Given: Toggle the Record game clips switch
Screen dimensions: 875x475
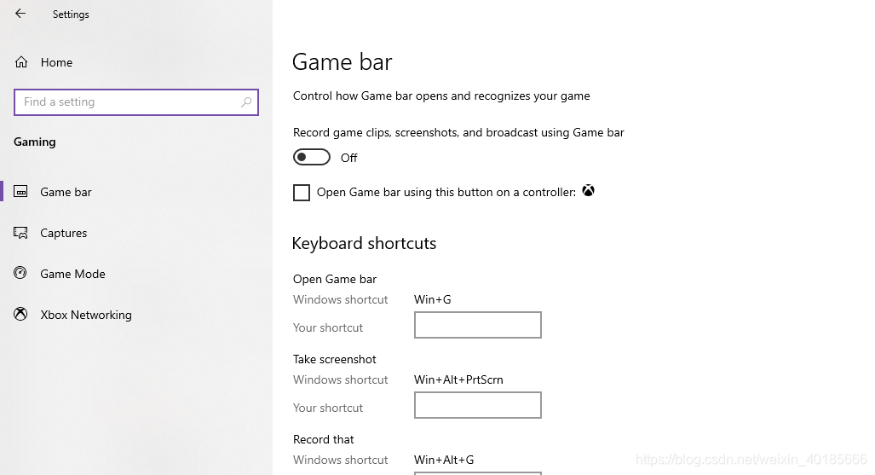Looking at the screenshot, I should pyautogui.click(x=311, y=158).
